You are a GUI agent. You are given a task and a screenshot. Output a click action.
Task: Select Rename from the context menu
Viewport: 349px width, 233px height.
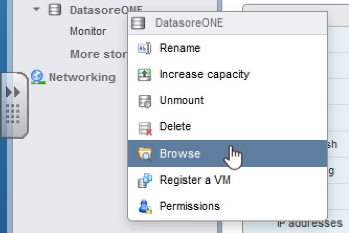coord(179,48)
